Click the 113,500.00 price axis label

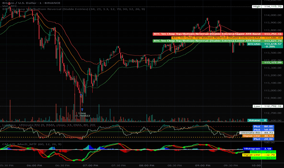(273, 53)
